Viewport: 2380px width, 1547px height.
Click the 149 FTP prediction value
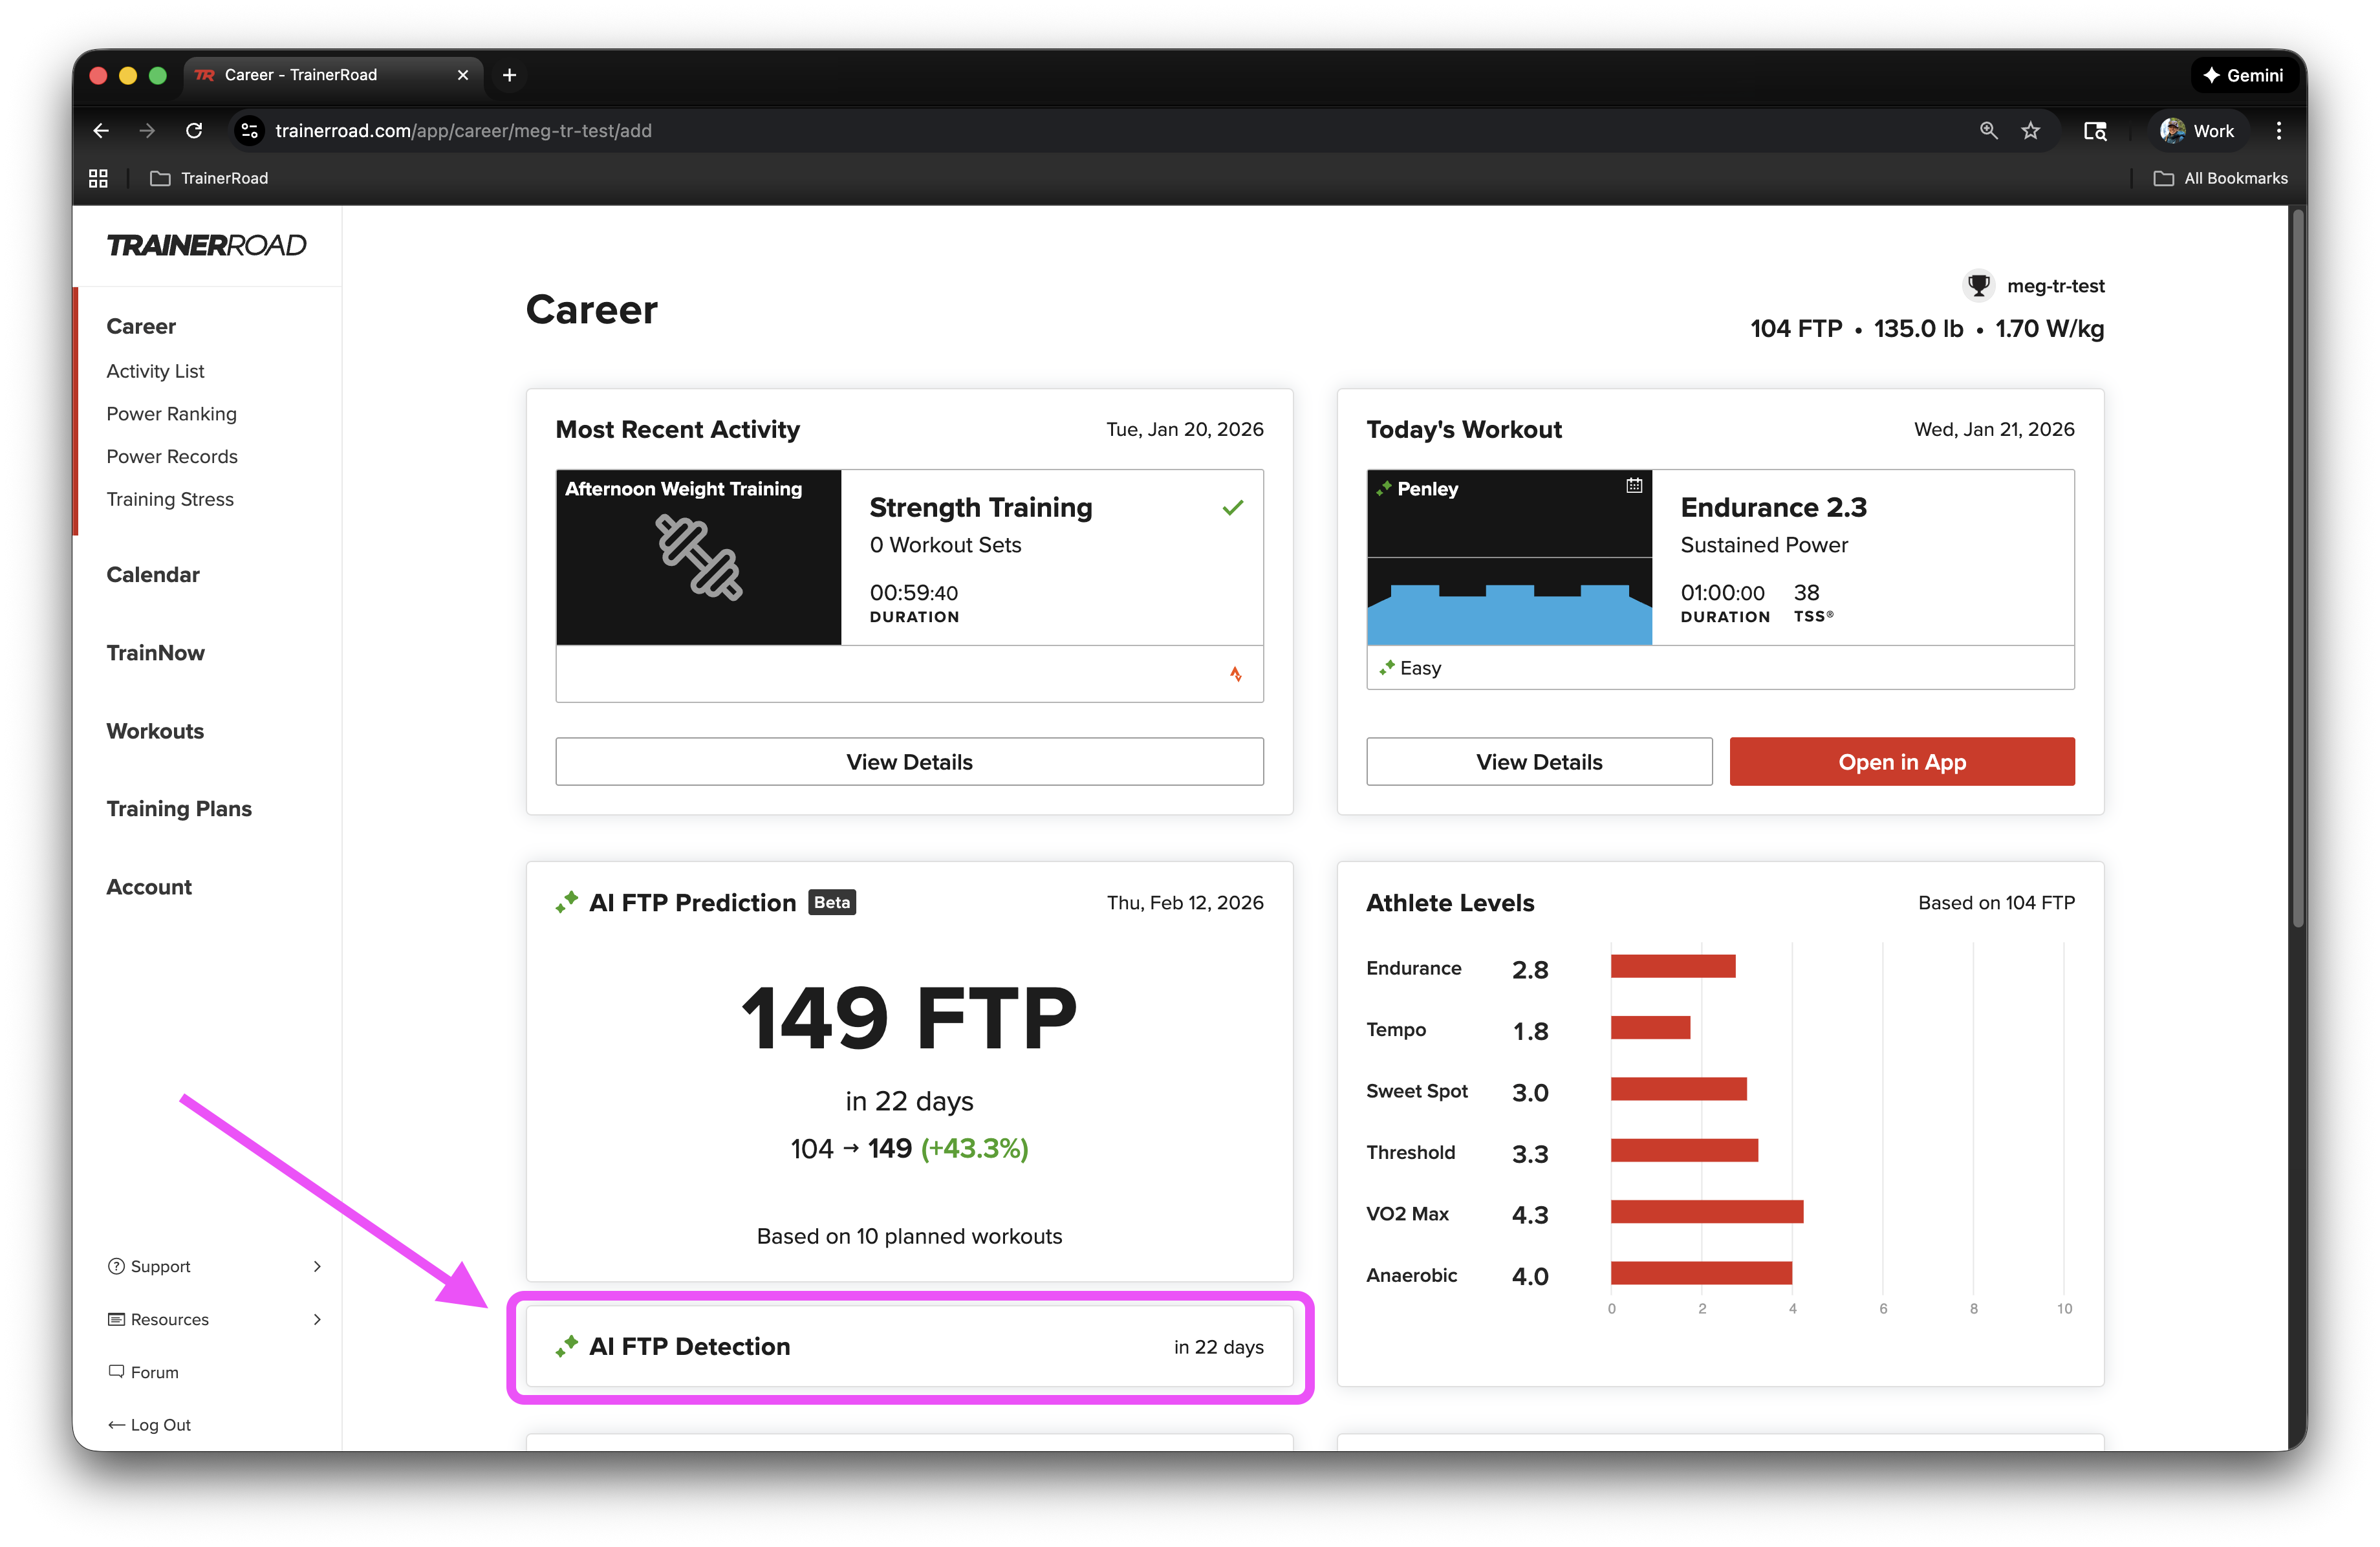coord(909,1018)
